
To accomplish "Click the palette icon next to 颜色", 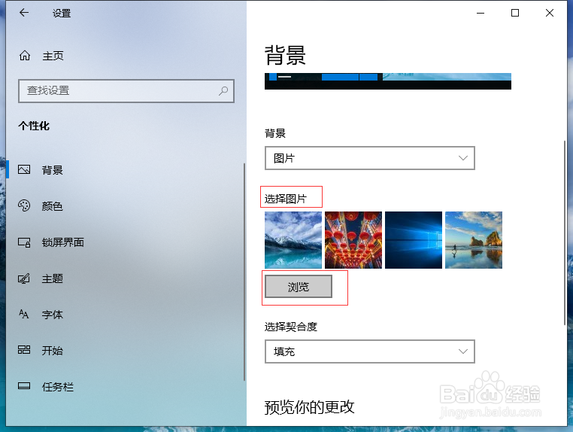I will click(24, 205).
